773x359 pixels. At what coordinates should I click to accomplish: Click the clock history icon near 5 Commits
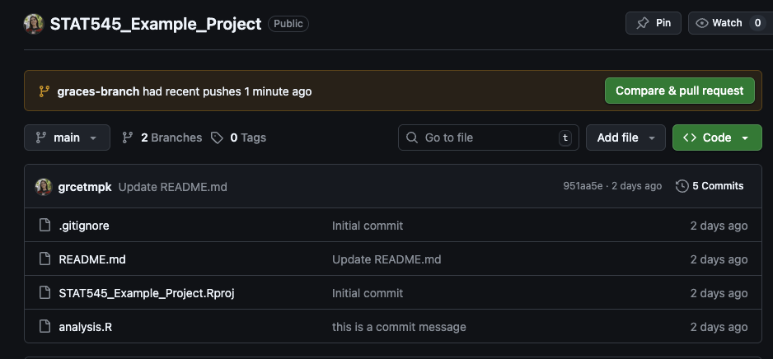click(x=682, y=186)
